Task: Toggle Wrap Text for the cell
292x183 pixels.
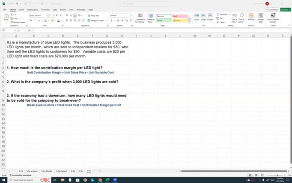Action: (94, 15)
